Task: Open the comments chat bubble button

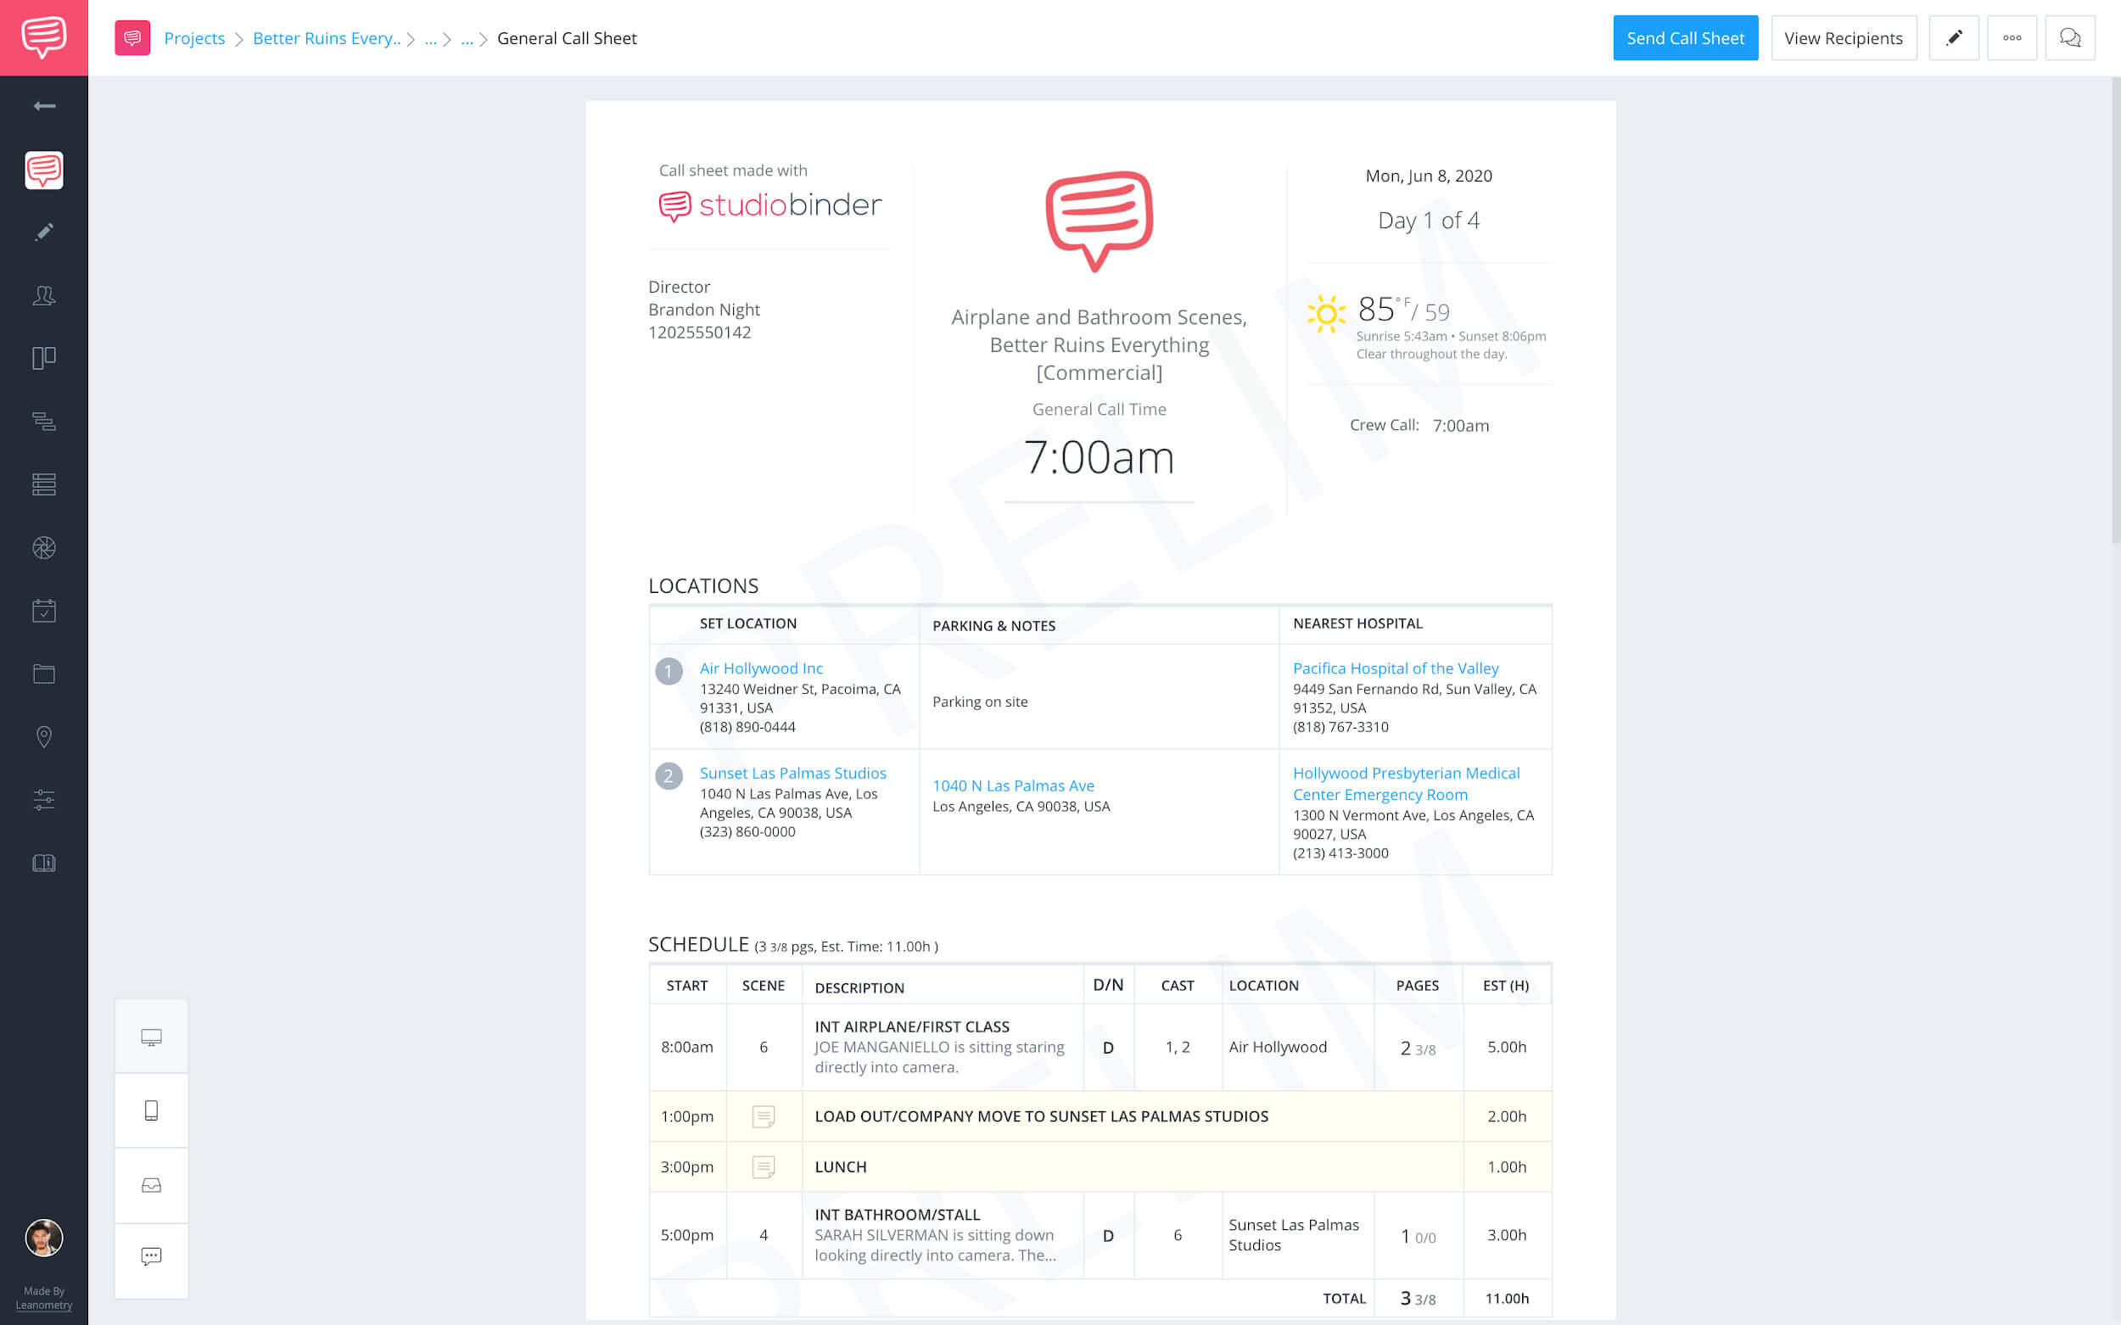Action: pos(2070,37)
